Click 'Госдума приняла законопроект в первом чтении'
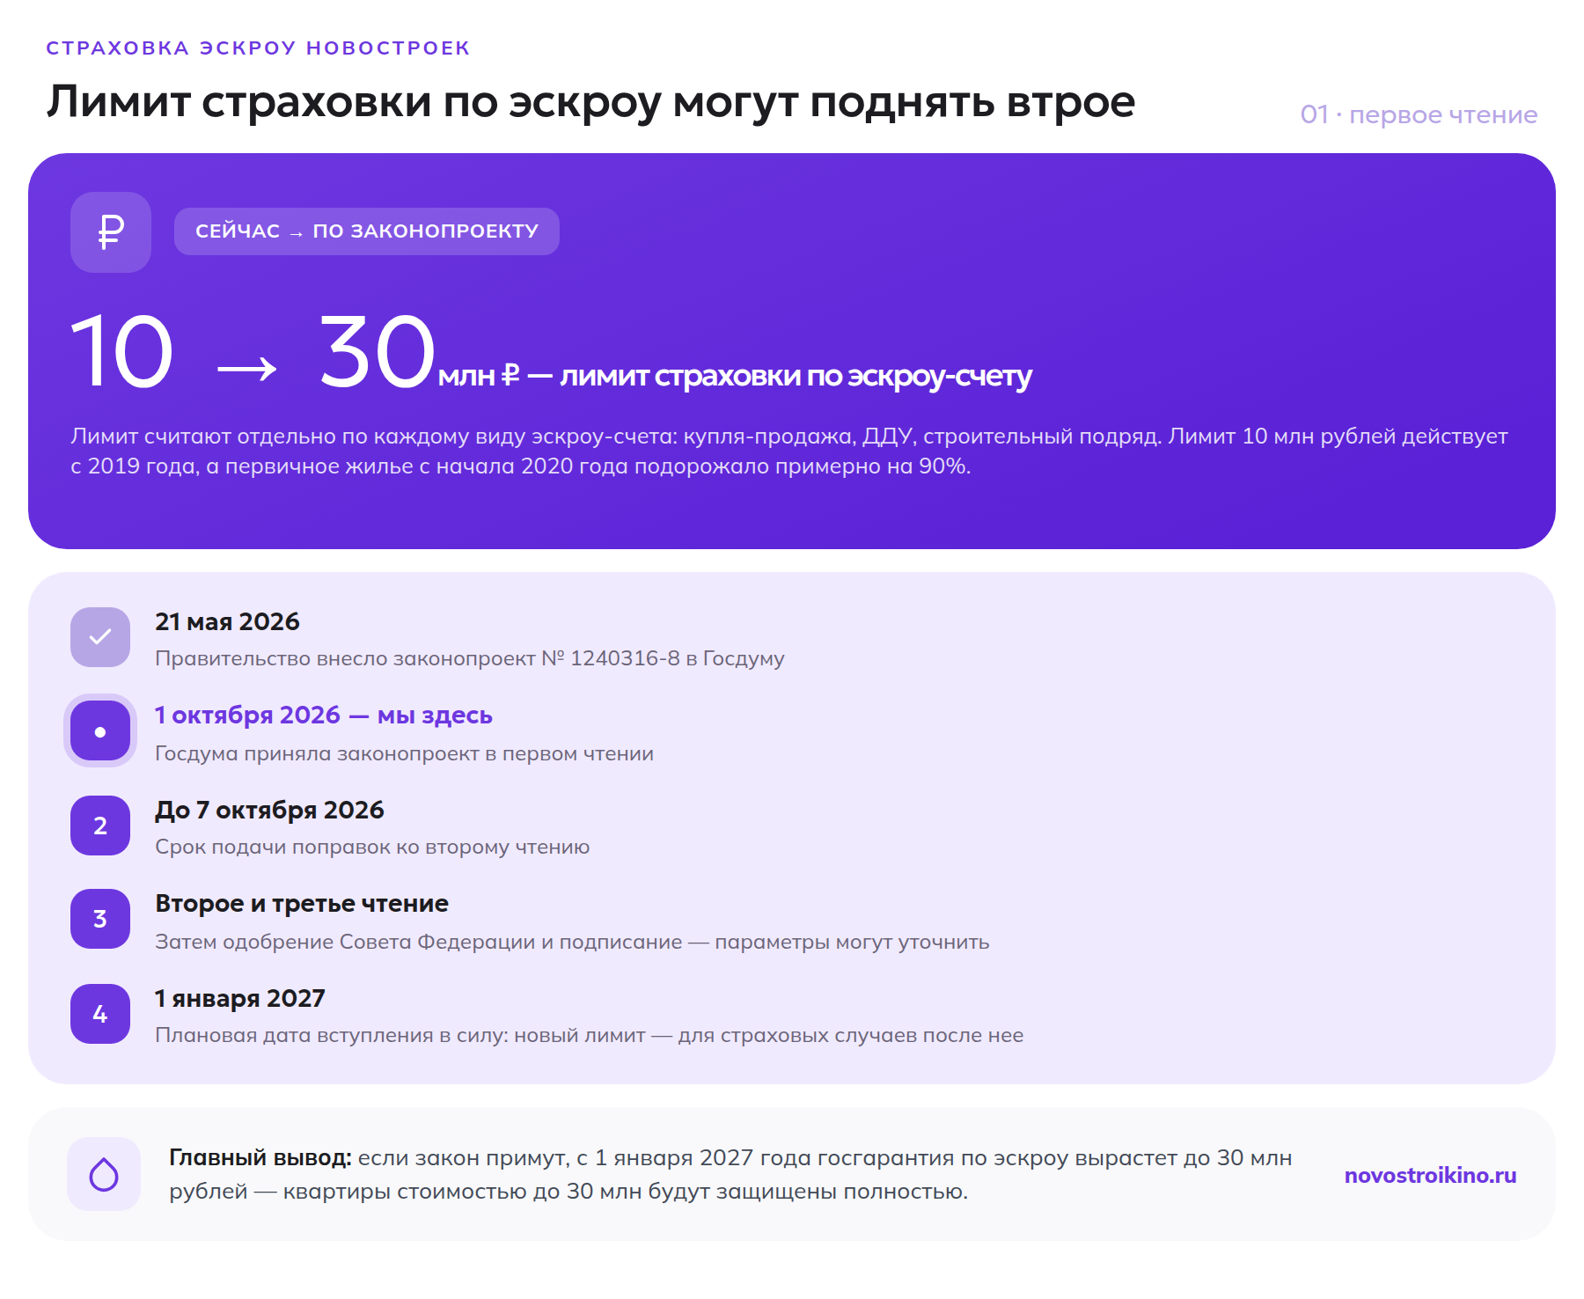 (404, 753)
